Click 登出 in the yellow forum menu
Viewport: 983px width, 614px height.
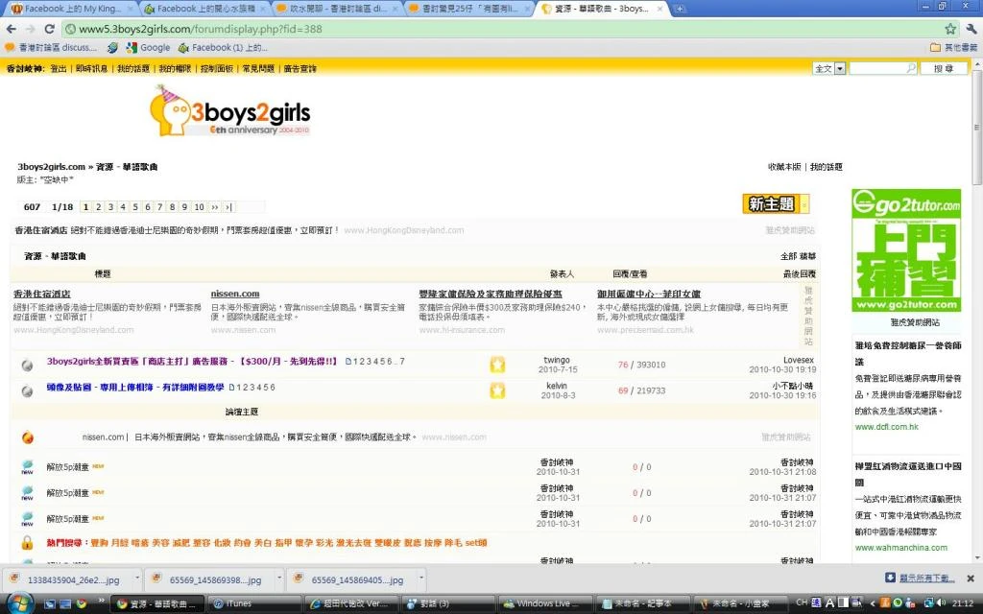pos(59,68)
